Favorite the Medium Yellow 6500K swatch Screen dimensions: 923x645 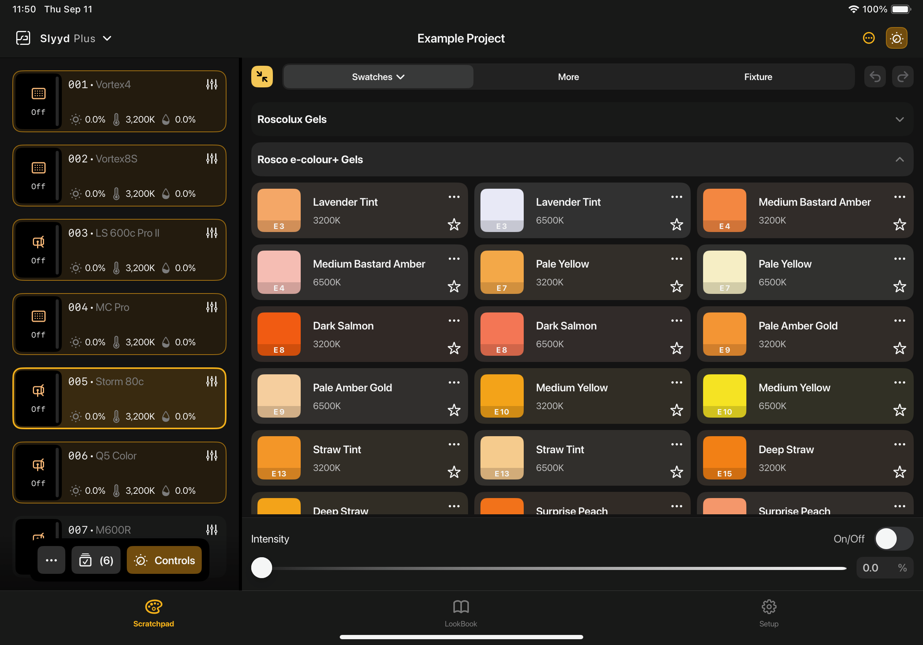coord(899,410)
